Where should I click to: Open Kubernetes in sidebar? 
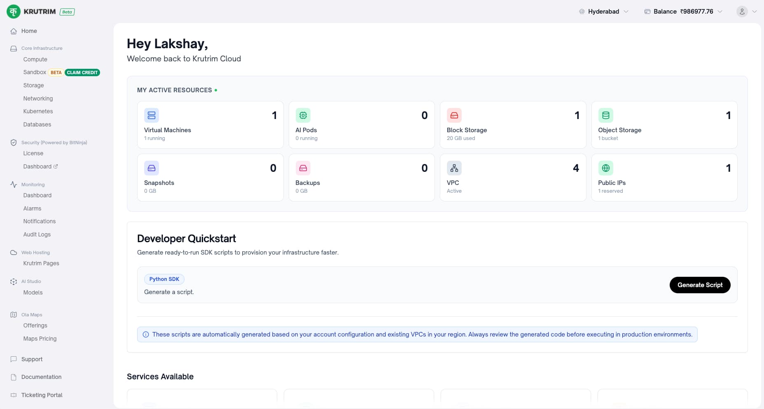(38, 111)
